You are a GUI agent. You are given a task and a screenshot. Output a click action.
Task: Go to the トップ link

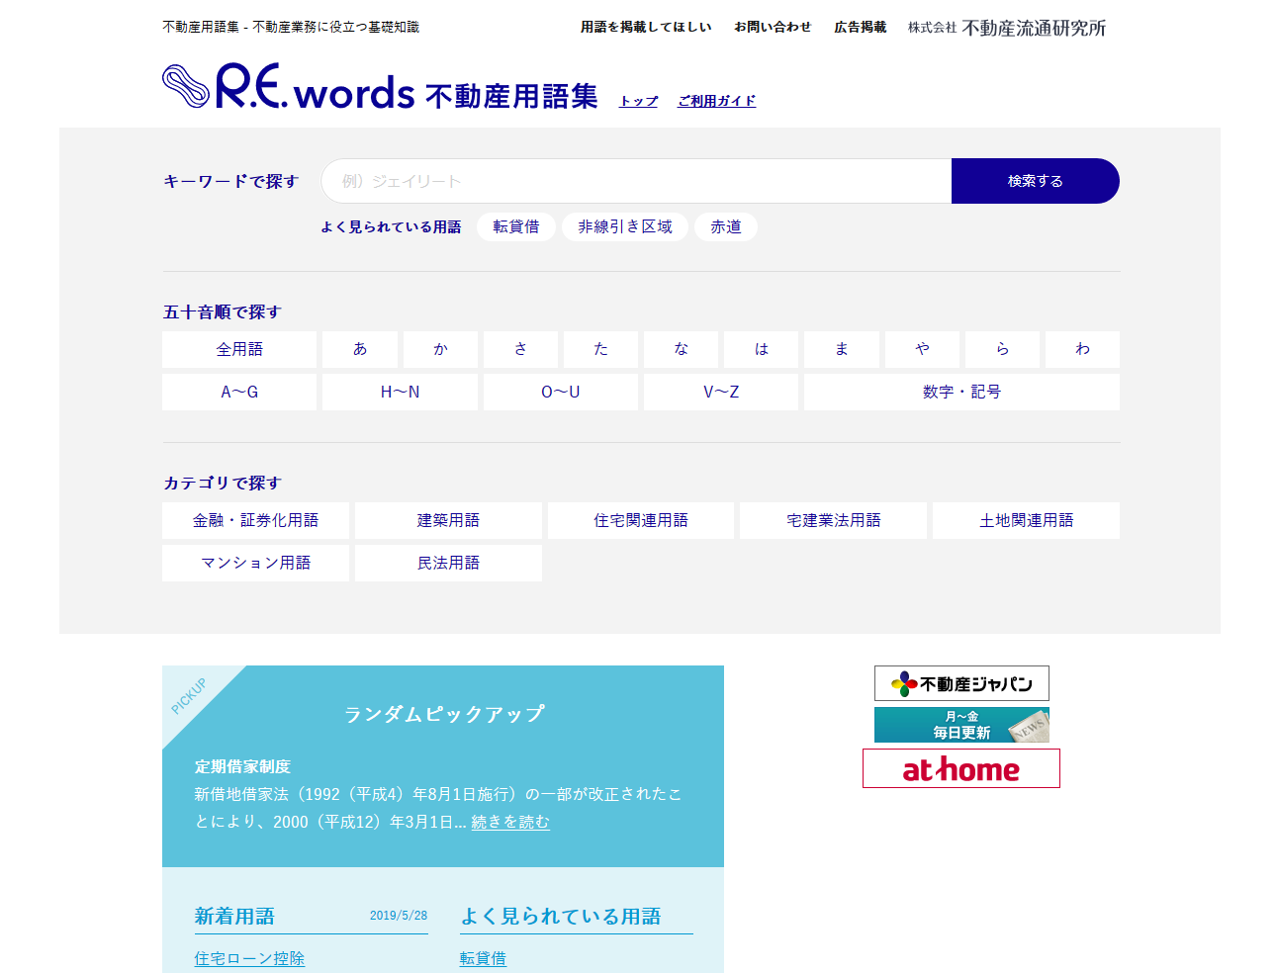(639, 101)
